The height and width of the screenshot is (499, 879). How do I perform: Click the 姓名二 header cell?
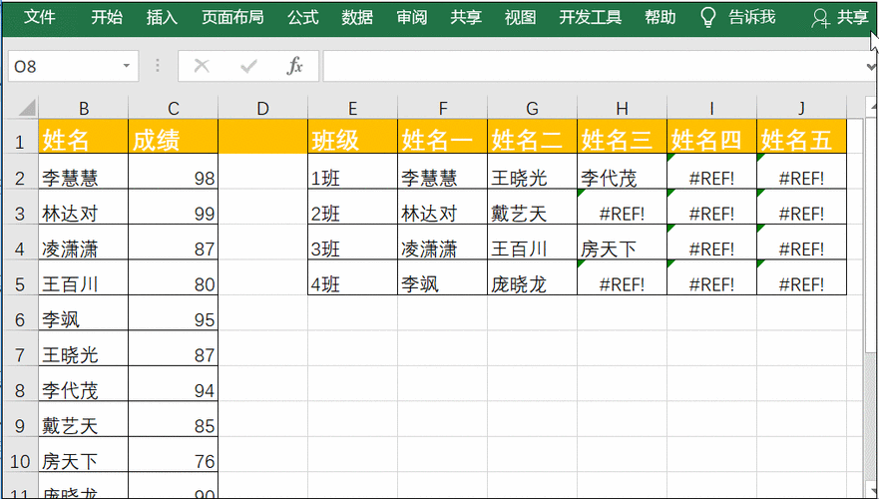click(532, 137)
